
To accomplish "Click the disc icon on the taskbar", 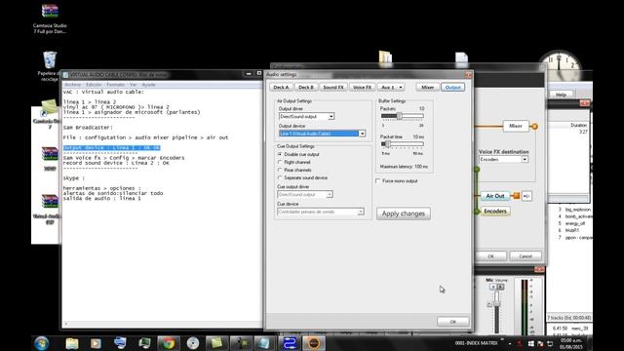I will pyautogui.click(x=193, y=343).
